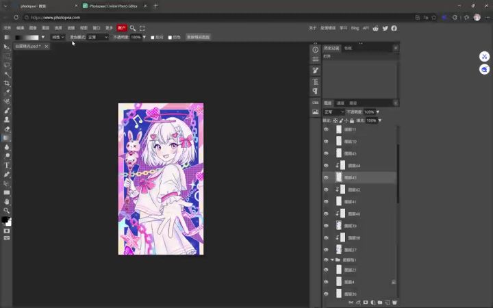The image size is (493, 308).
Task: Toggle visibility of selected layer 图层43
Action: (326, 177)
